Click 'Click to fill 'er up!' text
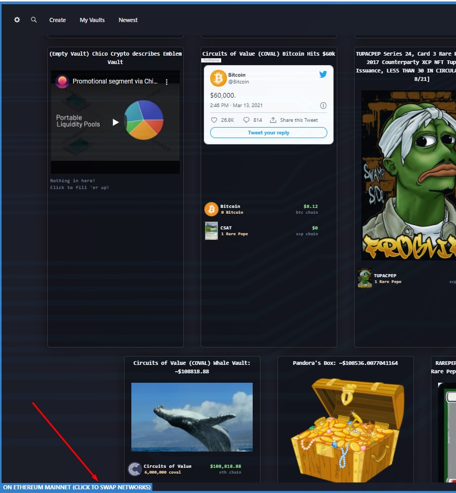 (80, 188)
